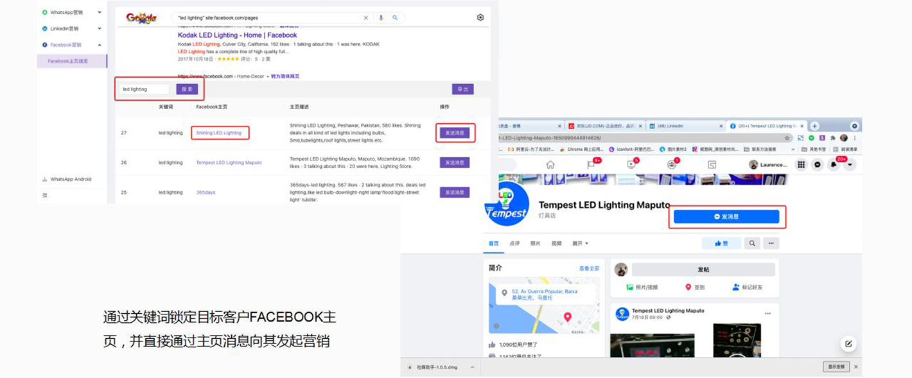This screenshot has height=378, width=912.
Task: Close the JD.COM browser tab
Action: pyautogui.click(x=639, y=126)
